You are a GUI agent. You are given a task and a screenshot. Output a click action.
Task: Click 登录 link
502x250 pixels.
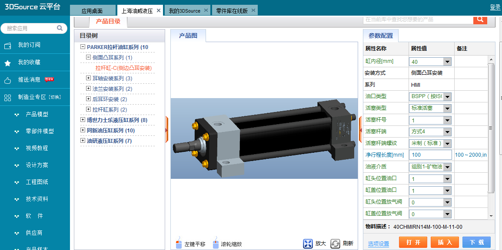point(495,7)
